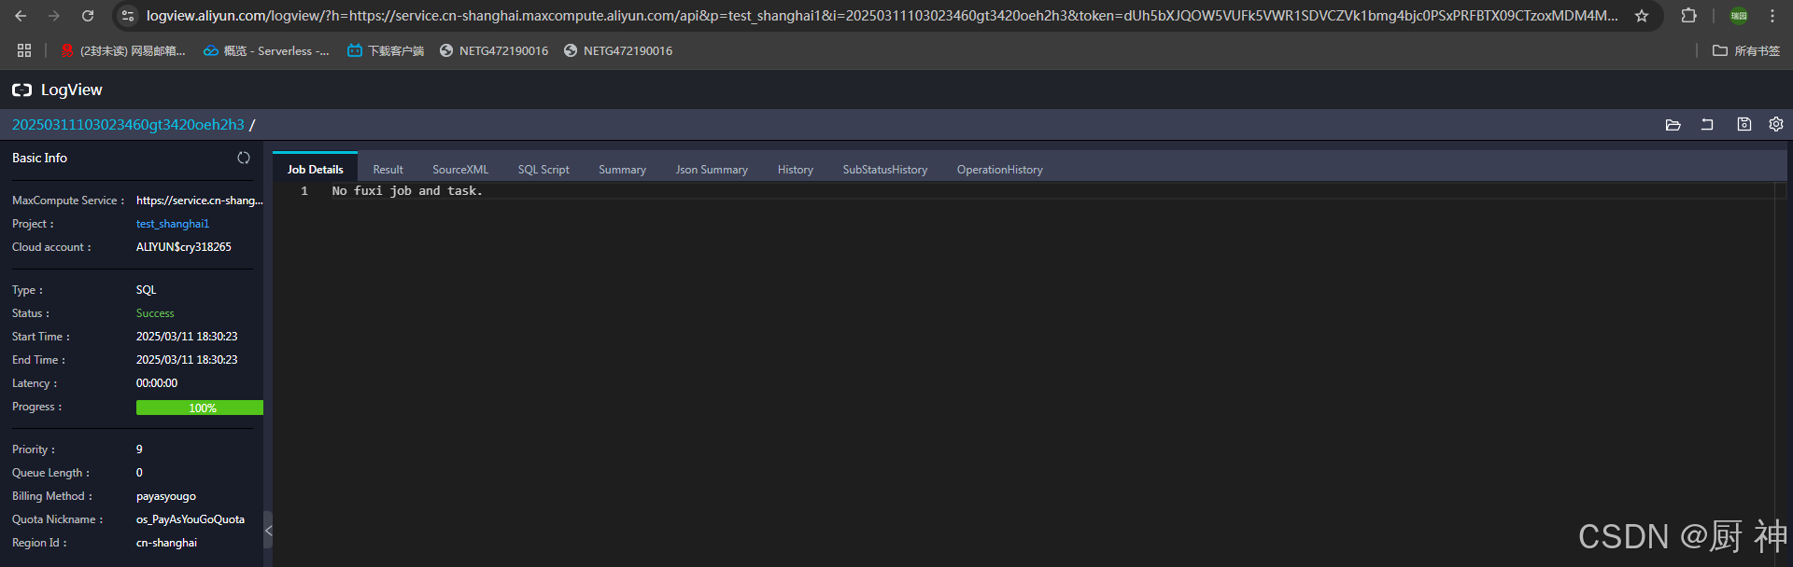
Task: Click the 'No fuxi job and task.' line
Action: point(407,191)
